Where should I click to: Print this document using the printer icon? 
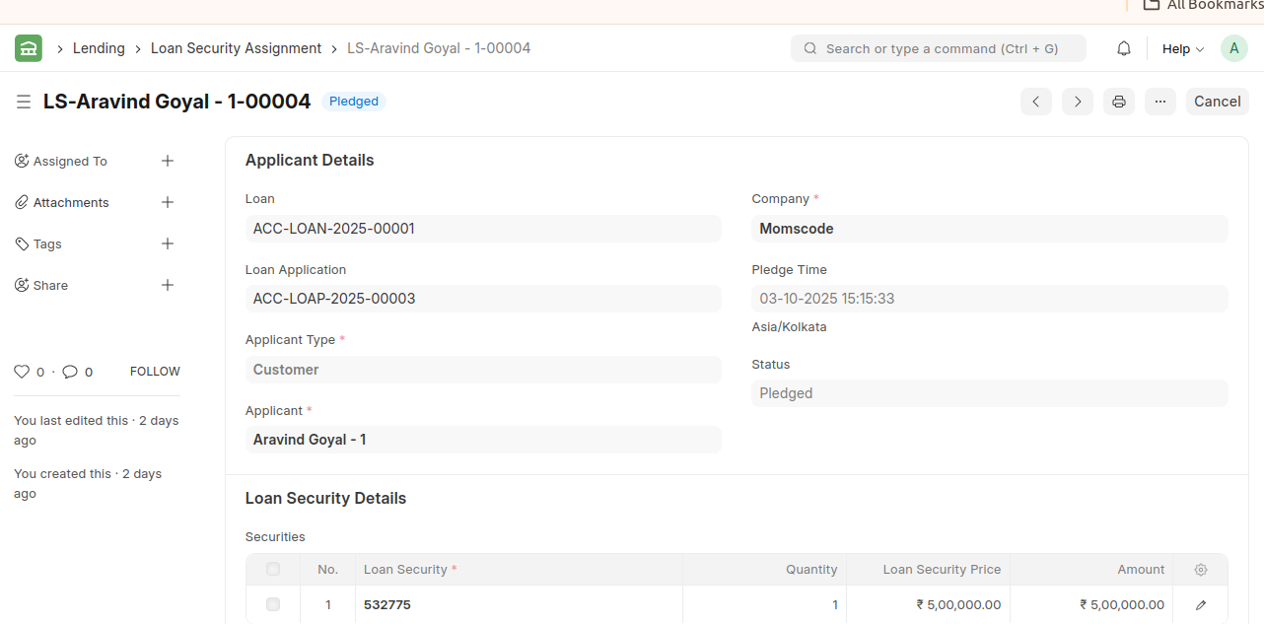[1118, 102]
